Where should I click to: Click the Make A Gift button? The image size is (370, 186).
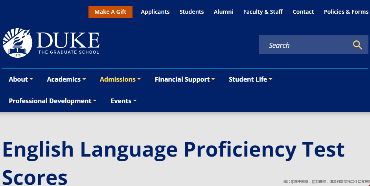pos(110,12)
